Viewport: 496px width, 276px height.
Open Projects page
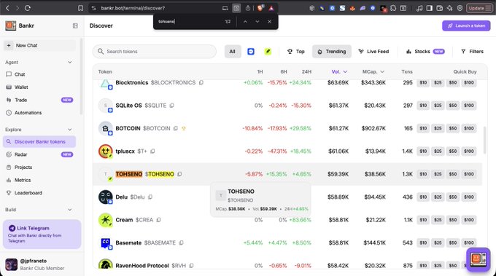[x=23, y=167]
